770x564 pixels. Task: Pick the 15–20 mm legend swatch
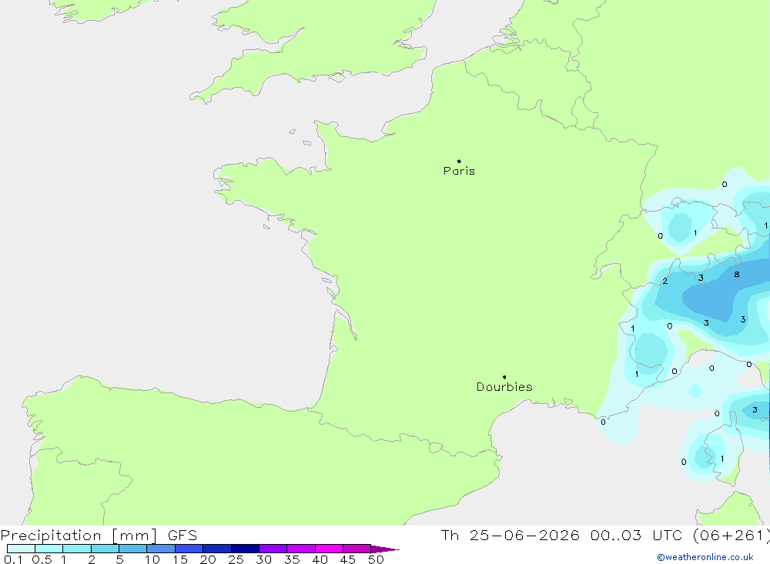tap(189, 549)
